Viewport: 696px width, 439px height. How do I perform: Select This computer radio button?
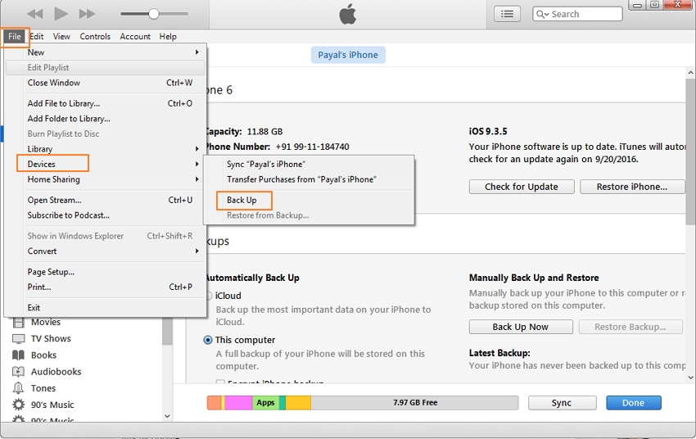click(208, 340)
